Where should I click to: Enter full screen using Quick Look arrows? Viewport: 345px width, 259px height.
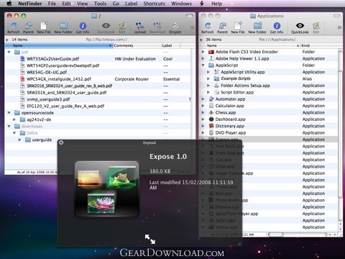[150, 239]
